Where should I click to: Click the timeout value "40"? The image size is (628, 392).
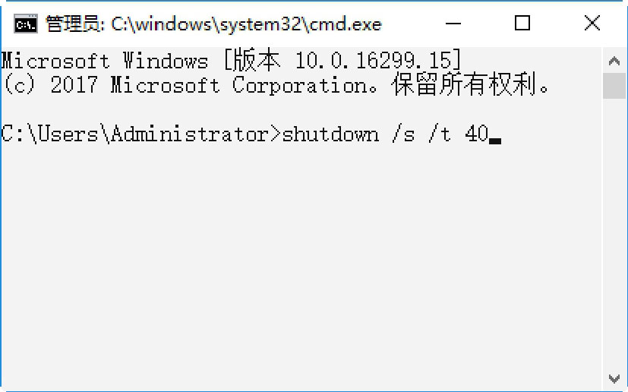pyautogui.click(x=476, y=134)
